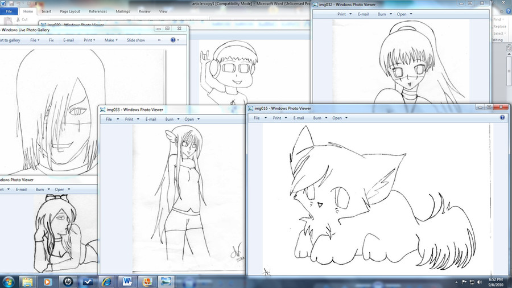Screen dimensions: 512x288
Task: Click the Word application icon in title bar
Action: (3, 3)
